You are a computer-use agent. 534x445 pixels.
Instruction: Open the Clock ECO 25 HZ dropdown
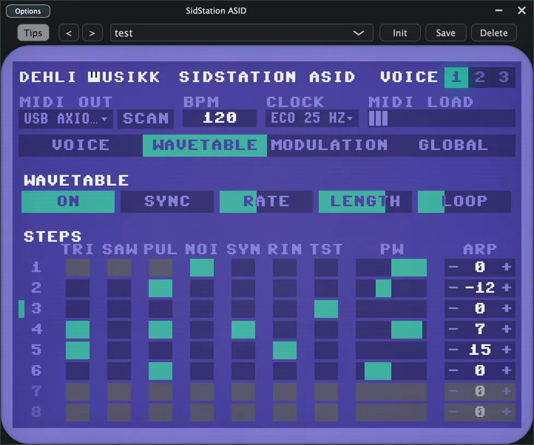tap(312, 118)
